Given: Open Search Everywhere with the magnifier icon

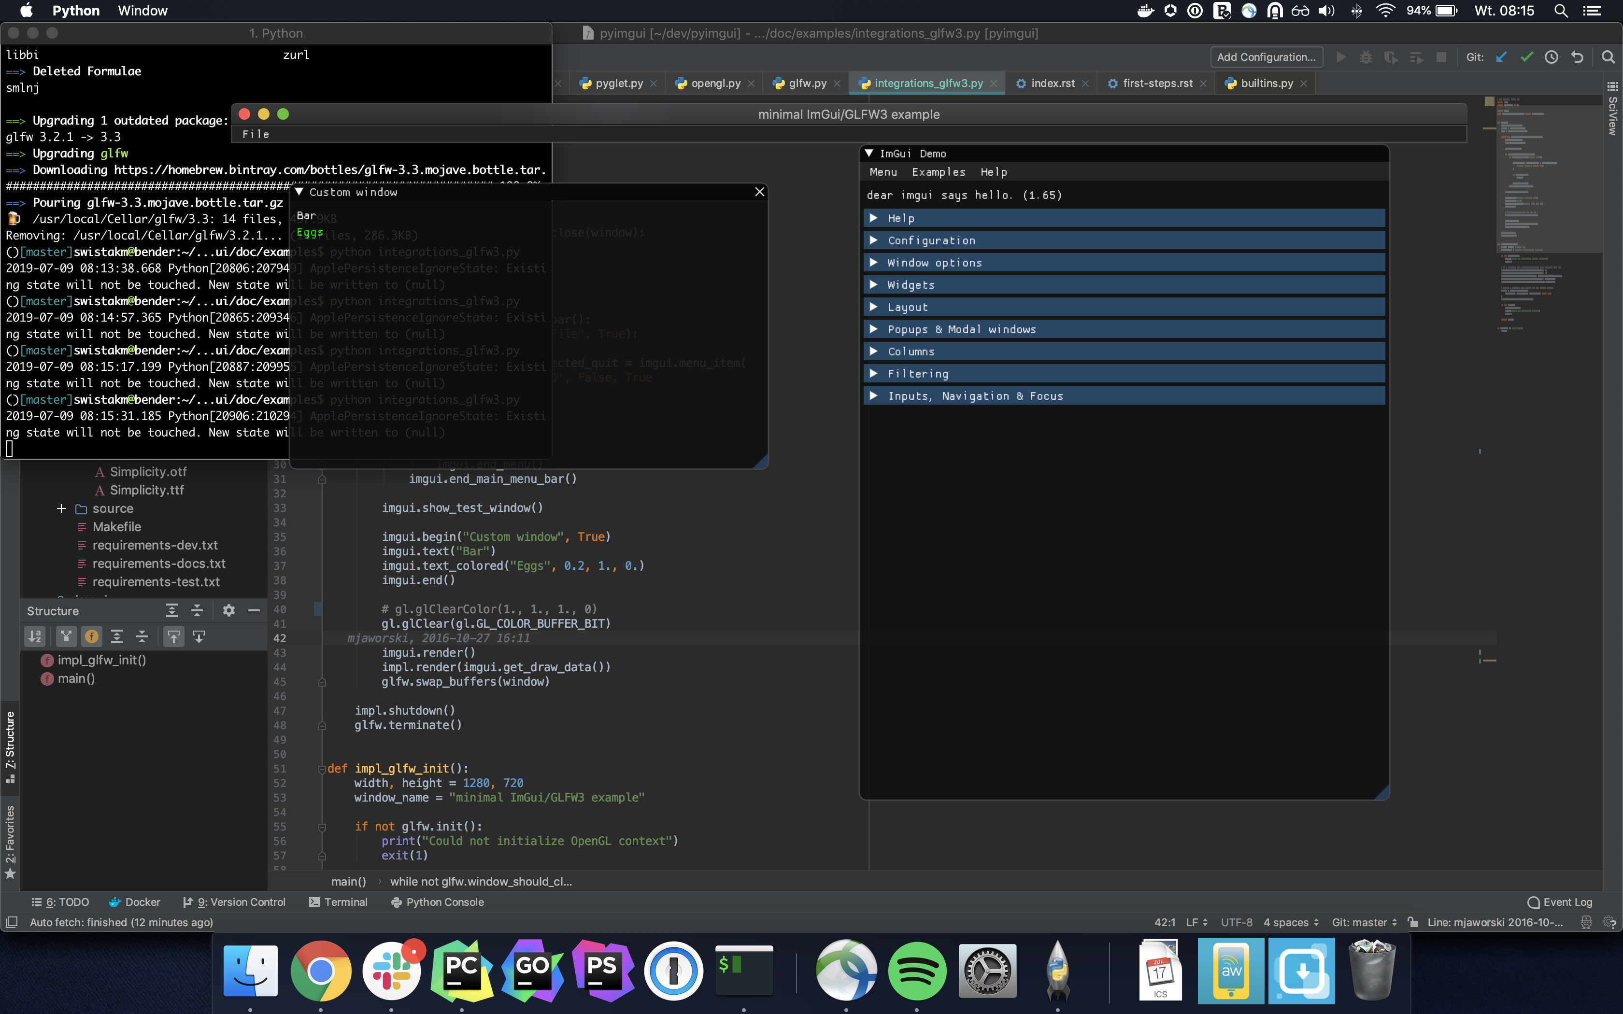Looking at the screenshot, I should click(1608, 57).
